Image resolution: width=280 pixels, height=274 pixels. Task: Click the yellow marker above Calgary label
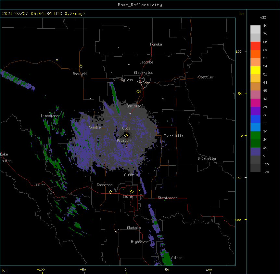coord(132,192)
